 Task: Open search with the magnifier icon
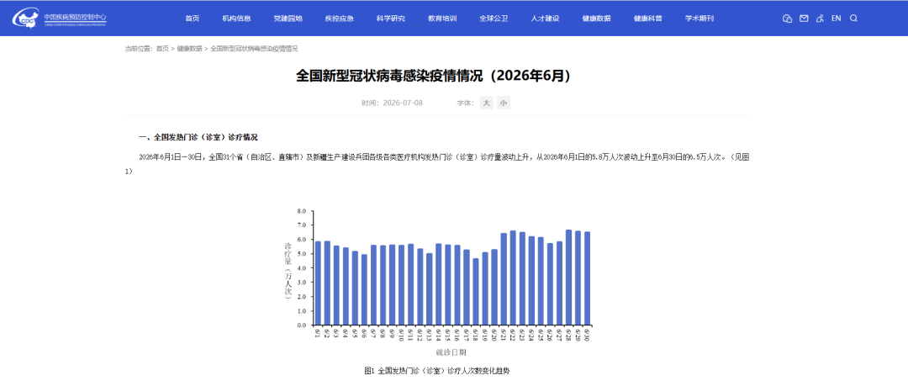[x=853, y=19]
